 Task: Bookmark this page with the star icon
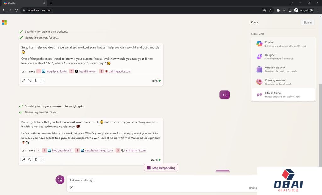point(270,10)
